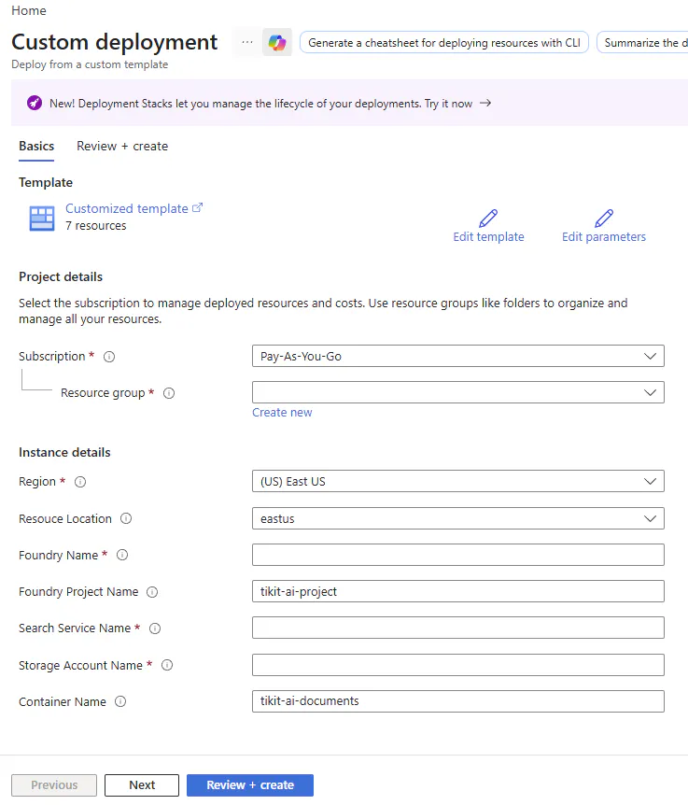Focus the Foundry Project Name input
Screen dimensions: 688x805
coord(458,591)
